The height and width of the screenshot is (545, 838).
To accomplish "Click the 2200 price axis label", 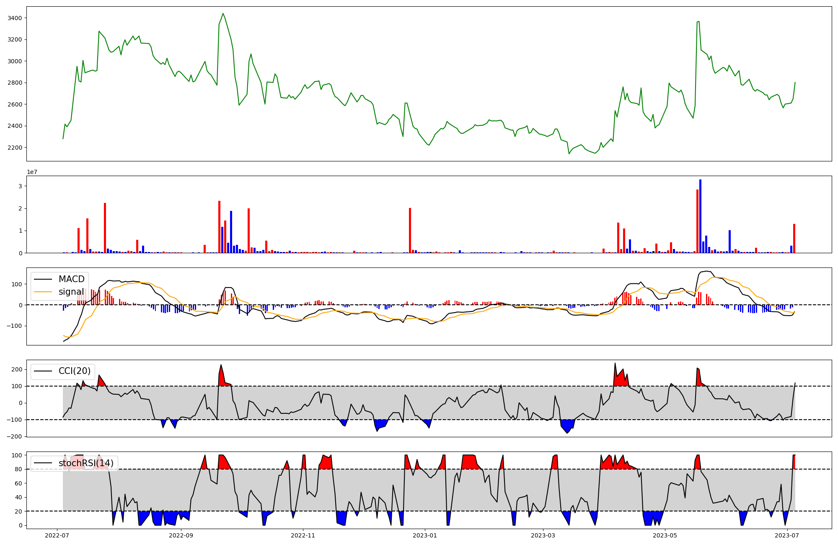I will (x=15, y=148).
